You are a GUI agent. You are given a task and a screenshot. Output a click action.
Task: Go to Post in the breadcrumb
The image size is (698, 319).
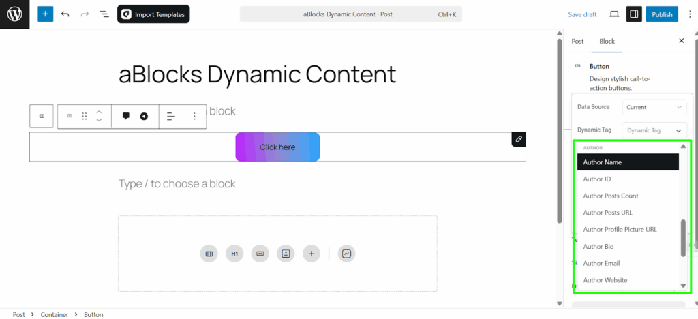point(18,314)
